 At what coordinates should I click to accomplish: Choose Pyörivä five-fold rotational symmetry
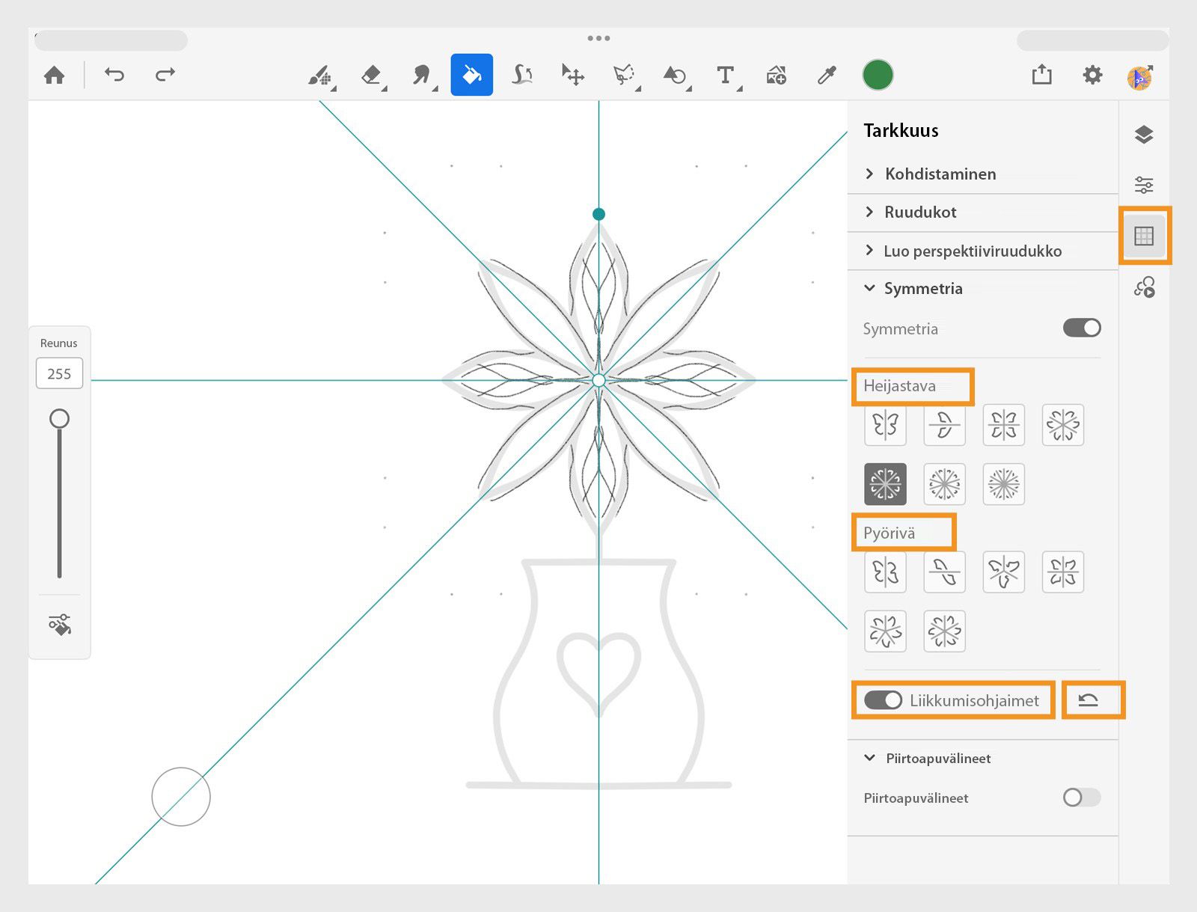point(885,631)
